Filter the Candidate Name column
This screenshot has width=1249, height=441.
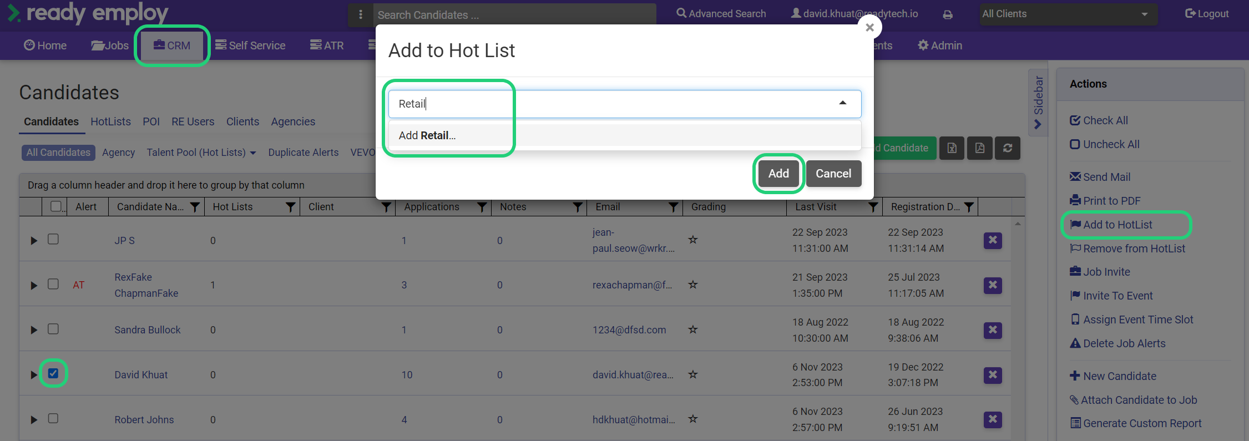[195, 207]
